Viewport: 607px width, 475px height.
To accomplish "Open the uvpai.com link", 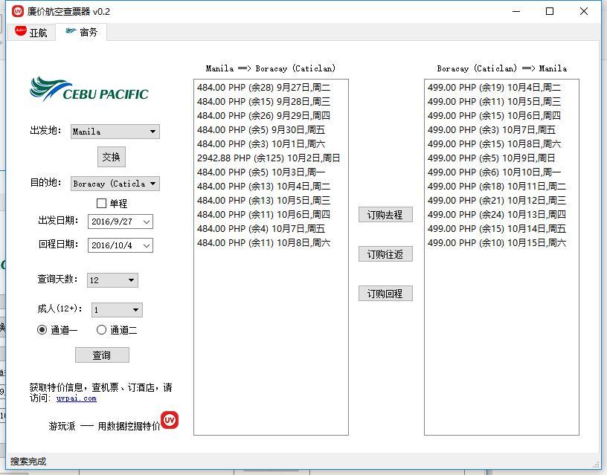I will pos(77,398).
